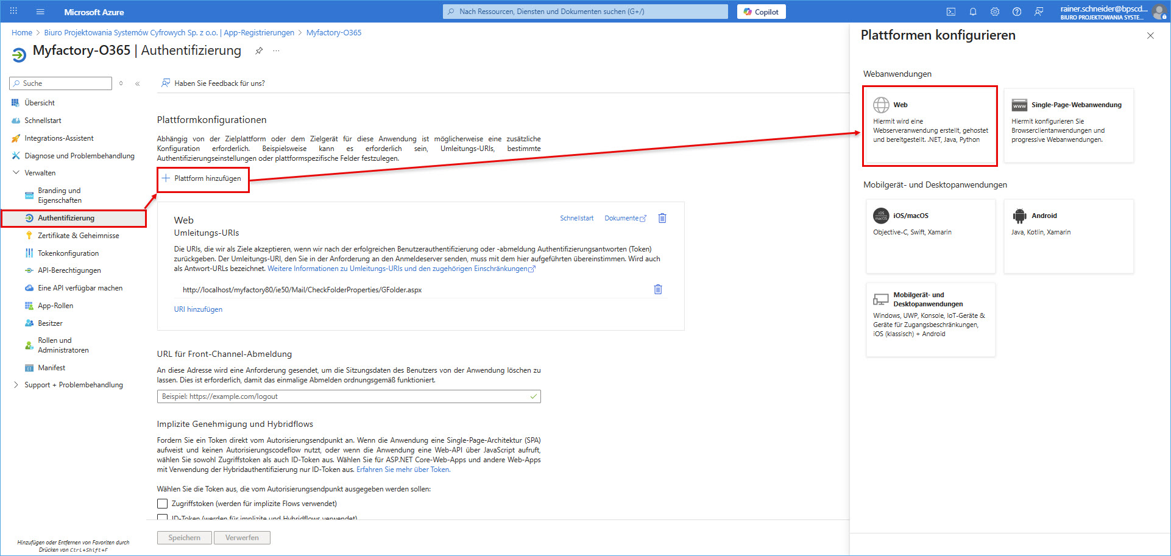This screenshot has width=1171, height=556.
Task: Open Umleitungs-URIs weitere Informationen link
Action: (x=401, y=269)
